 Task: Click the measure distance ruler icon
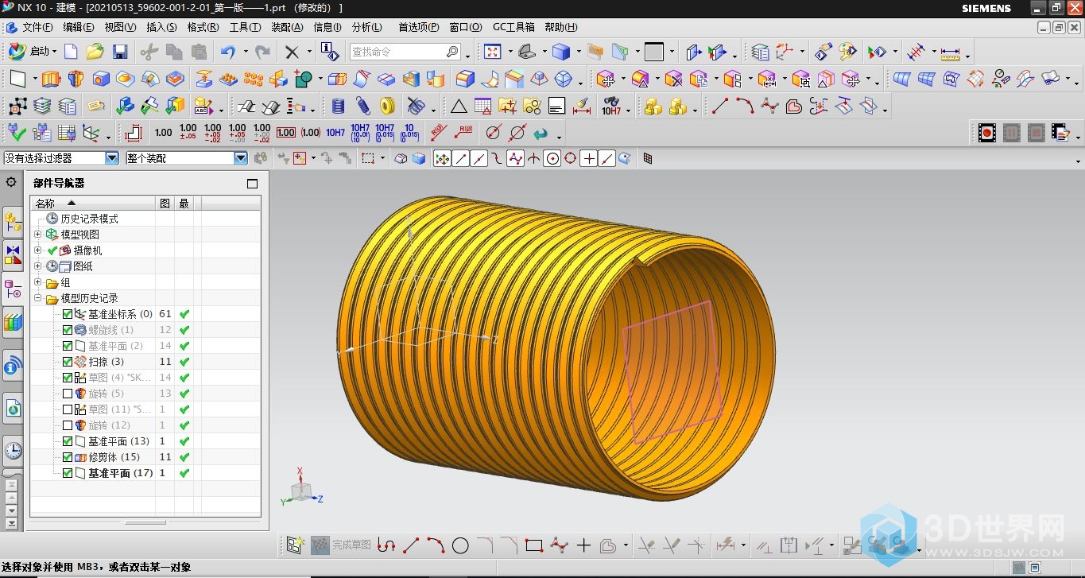coord(950,52)
